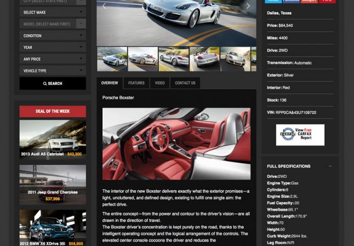
Task: Click the $42,300 Audi price label
Action: pyautogui.click(x=74, y=154)
